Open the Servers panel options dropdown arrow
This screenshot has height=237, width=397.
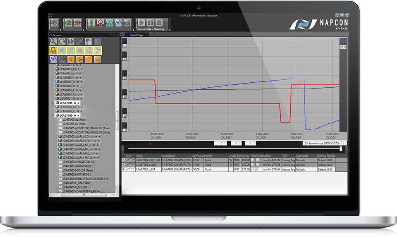pos(111,35)
